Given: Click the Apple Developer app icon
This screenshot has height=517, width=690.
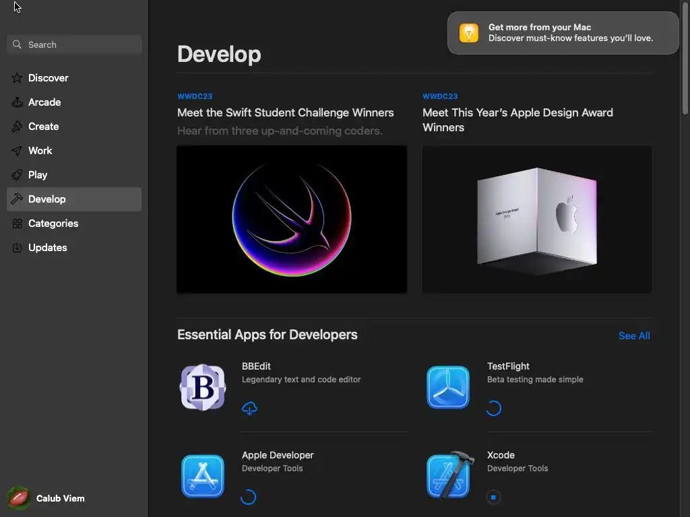Looking at the screenshot, I should pyautogui.click(x=203, y=476).
